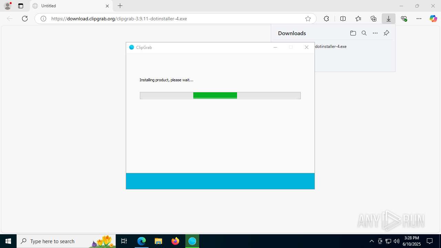Image resolution: width=441 pixels, height=248 pixels.
Task: Toggle the Downloads toolbar button
Action: click(x=389, y=19)
